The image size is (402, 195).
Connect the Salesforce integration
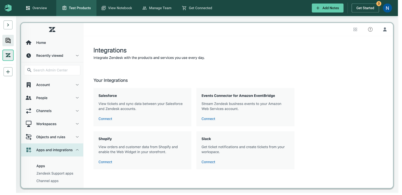point(105,119)
